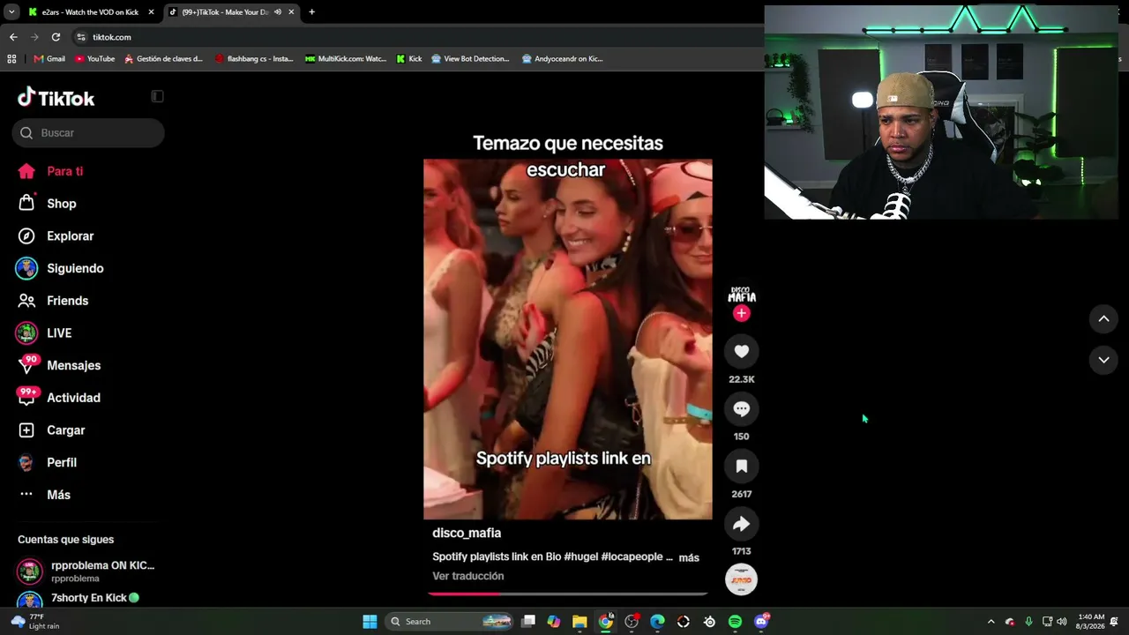Go to next video with down chevron
Screen dimensions: 1129x635
1103,360
